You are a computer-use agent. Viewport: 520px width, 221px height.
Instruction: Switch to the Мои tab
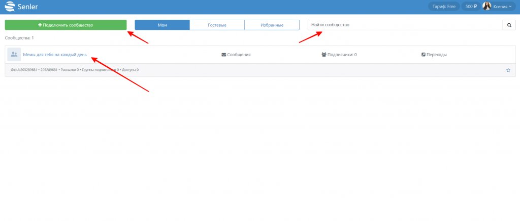tap(162, 25)
